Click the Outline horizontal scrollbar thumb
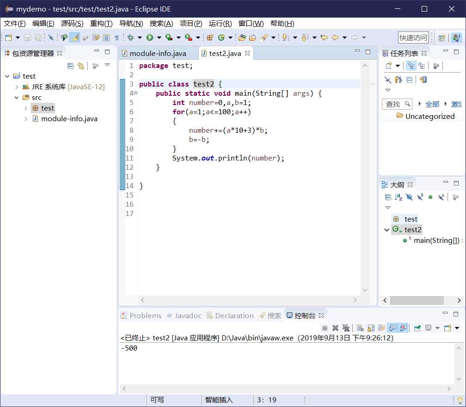 coord(417,300)
